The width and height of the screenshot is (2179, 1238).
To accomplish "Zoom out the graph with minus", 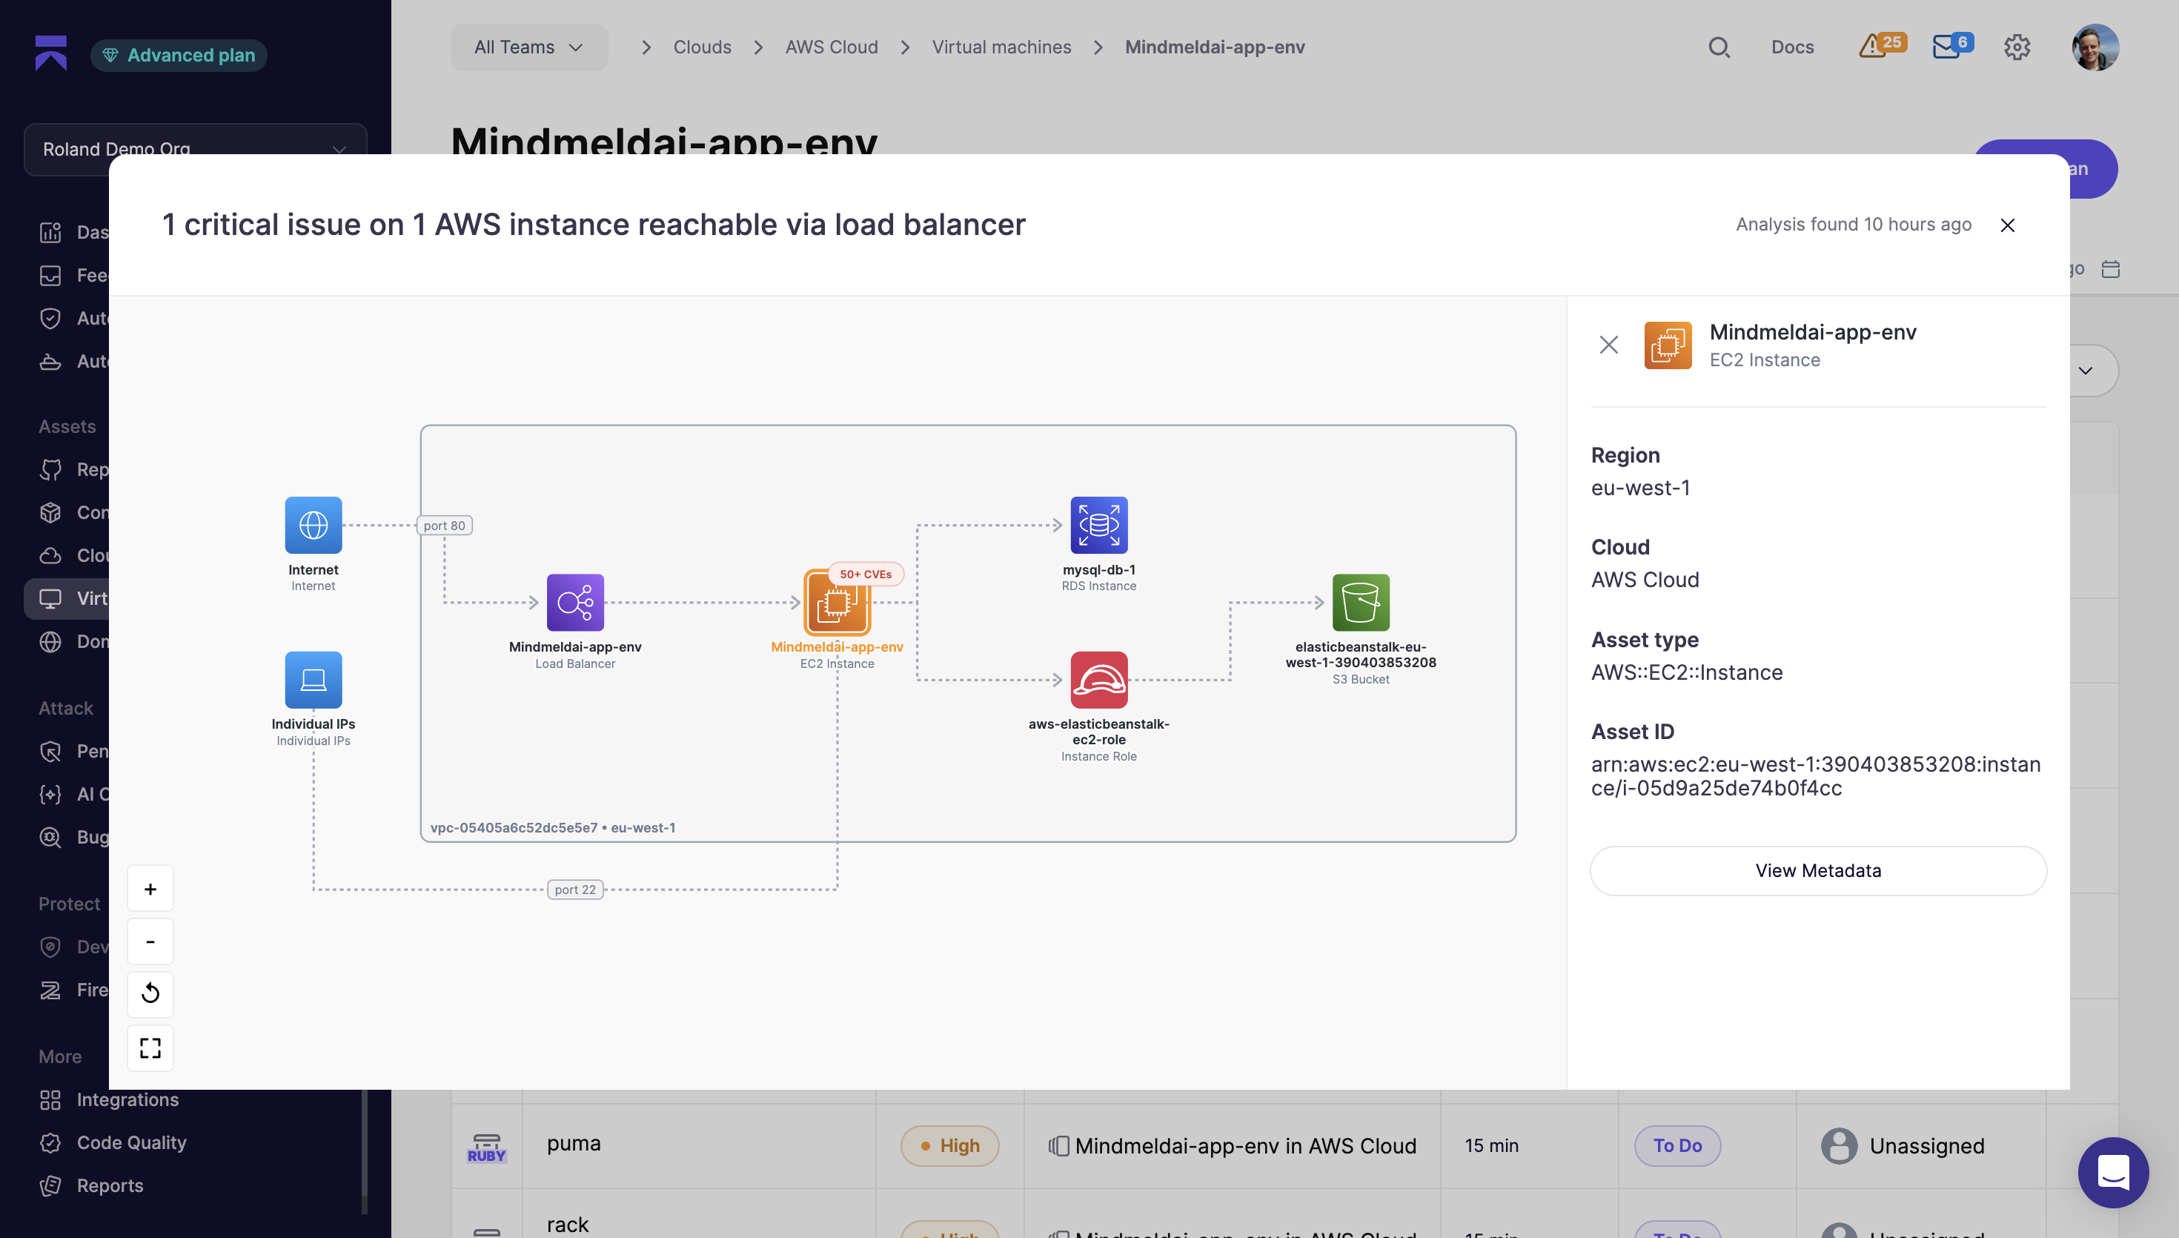I will pos(150,941).
